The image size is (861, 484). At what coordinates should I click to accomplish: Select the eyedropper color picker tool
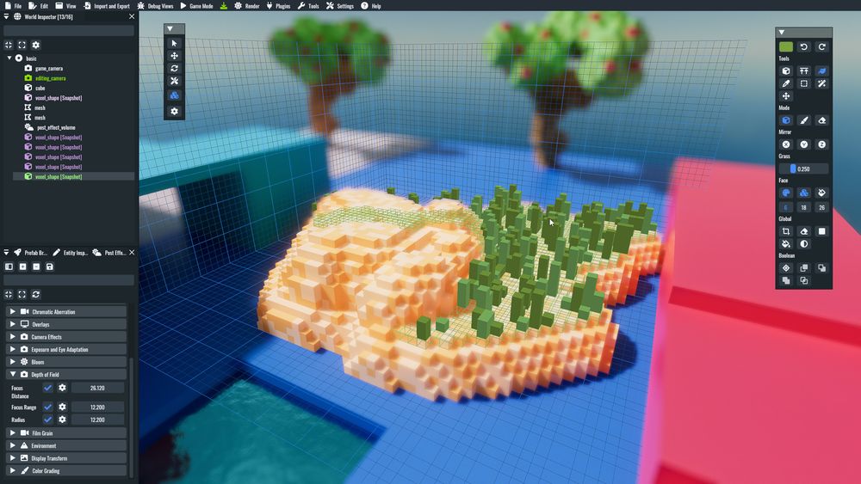point(786,84)
